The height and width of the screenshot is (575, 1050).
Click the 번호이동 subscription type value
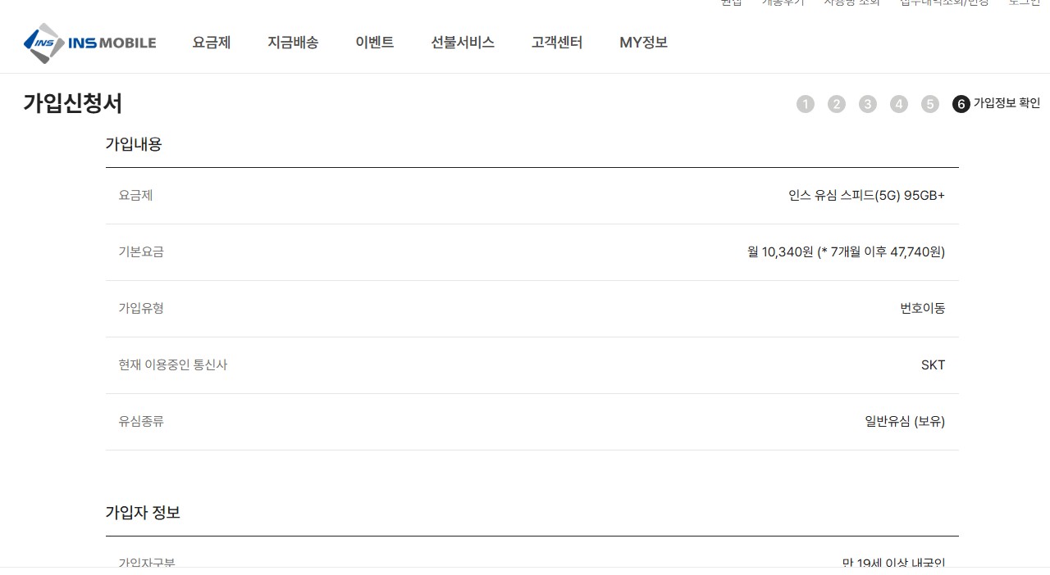tap(923, 309)
